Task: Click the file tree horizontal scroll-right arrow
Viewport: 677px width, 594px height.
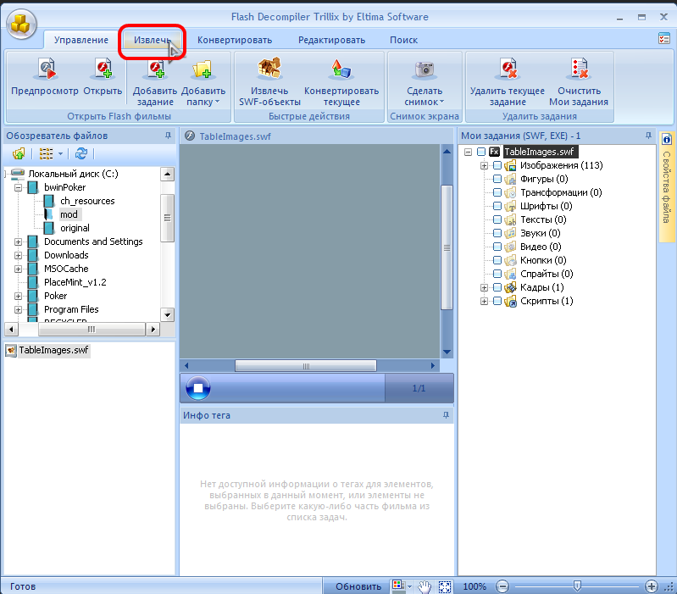Action: coord(153,330)
